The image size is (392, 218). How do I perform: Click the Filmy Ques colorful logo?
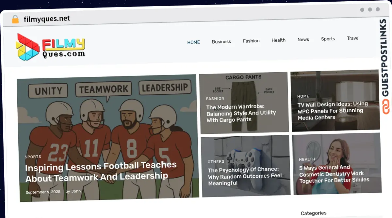tap(50, 47)
